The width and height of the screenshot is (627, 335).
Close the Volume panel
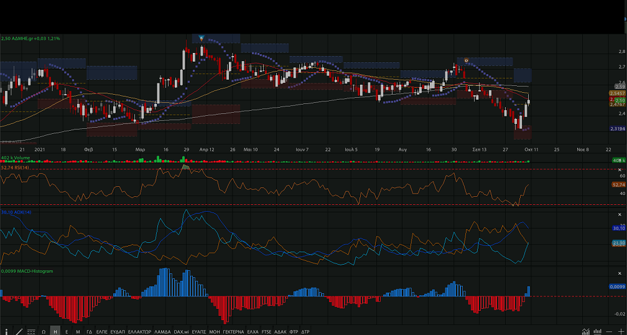coord(620,160)
